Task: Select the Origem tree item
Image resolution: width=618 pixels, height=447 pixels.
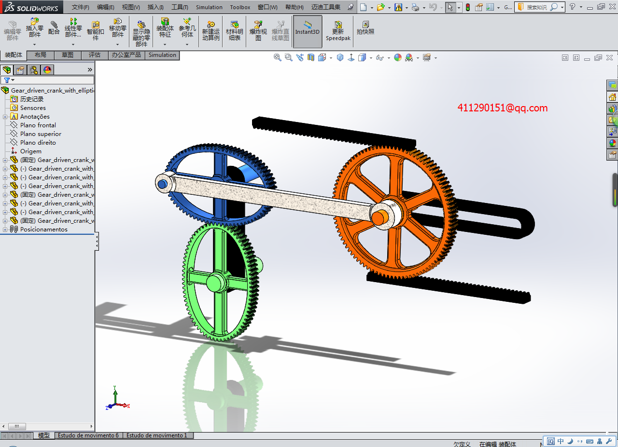Action: pyautogui.click(x=31, y=151)
